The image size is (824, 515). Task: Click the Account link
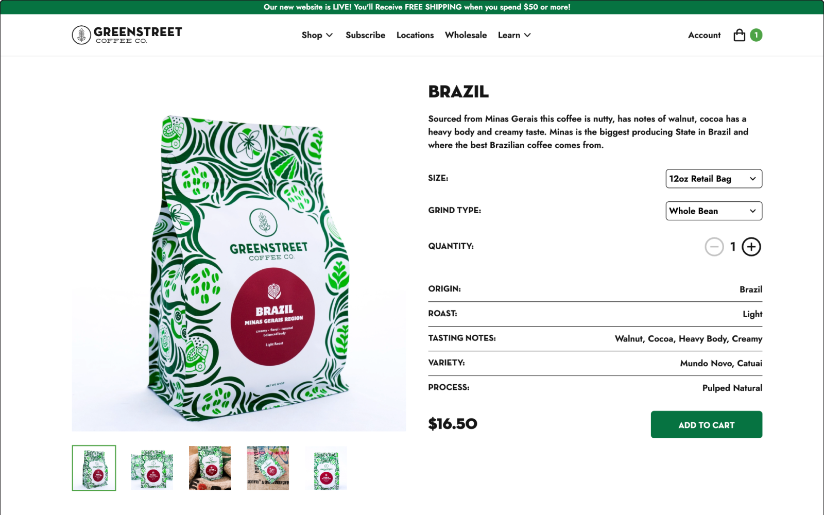tap(704, 35)
